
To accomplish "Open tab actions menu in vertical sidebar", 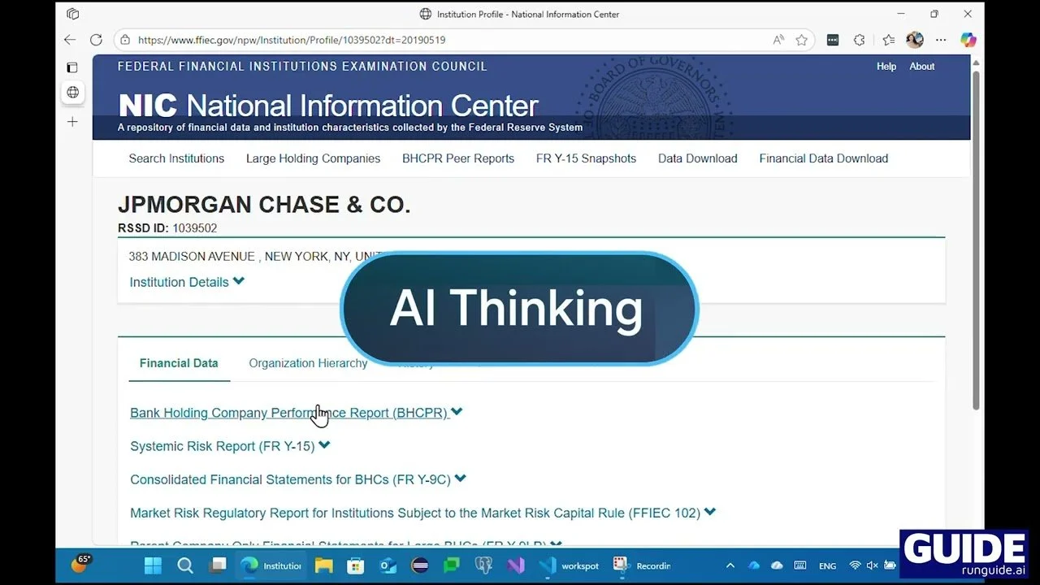I will click(x=72, y=67).
